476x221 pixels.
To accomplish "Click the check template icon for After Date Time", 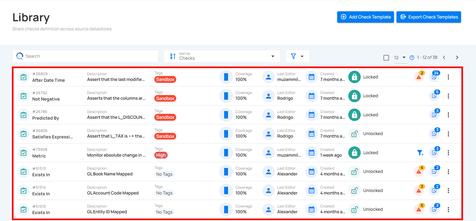I will (x=24, y=77).
